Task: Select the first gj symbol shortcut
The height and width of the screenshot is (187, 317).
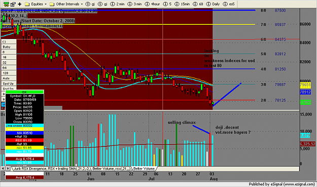Action: tap(90, 4)
